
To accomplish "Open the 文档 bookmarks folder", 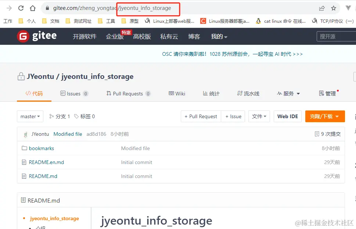I will coord(51,21).
